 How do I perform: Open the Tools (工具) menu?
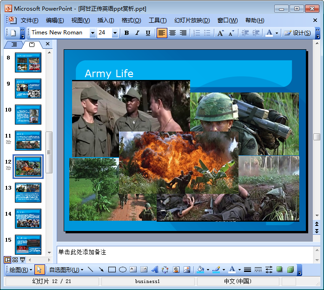tap(158, 20)
